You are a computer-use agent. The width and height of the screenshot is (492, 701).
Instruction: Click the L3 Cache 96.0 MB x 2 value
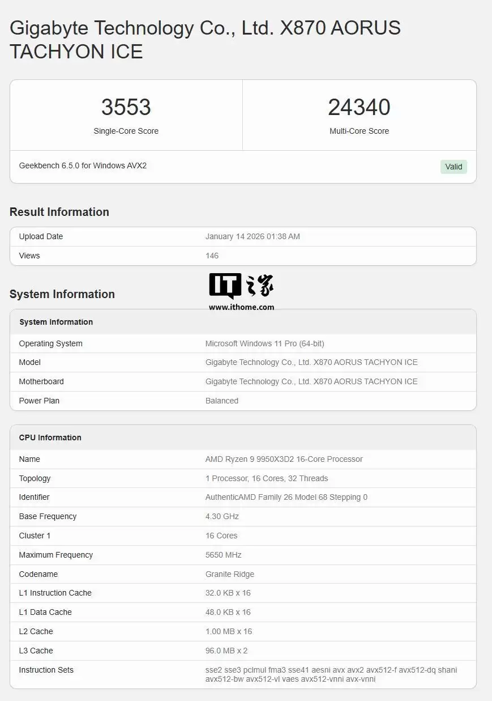(226, 651)
